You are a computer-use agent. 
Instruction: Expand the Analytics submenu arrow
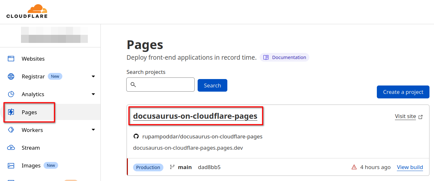(x=93, y=94)
